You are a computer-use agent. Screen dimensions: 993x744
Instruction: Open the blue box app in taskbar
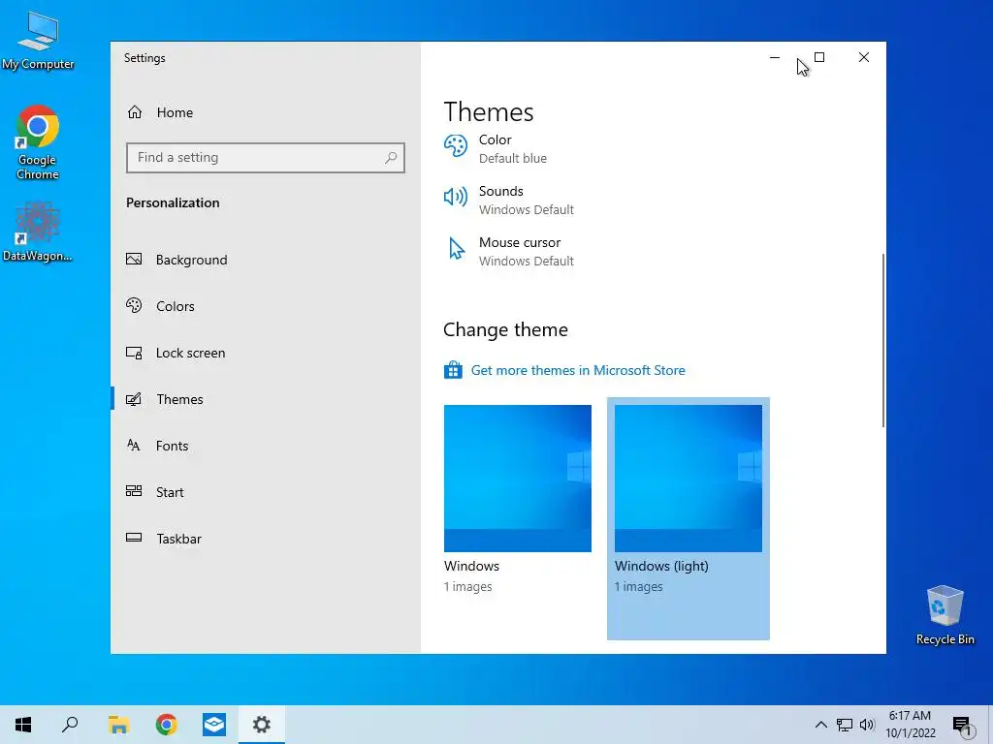click(214, 725)
